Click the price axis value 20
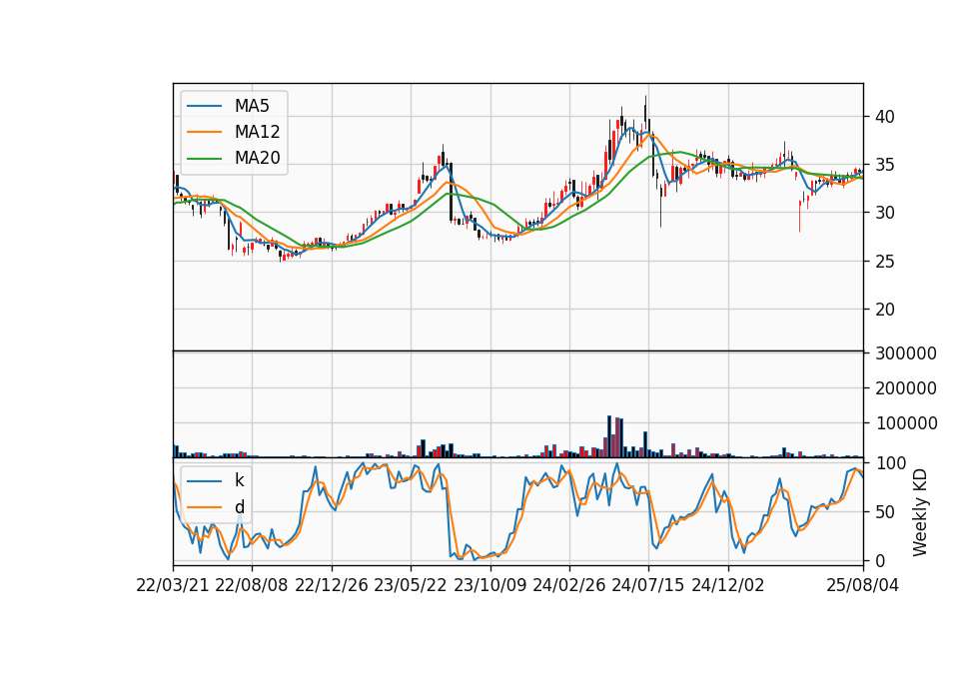The image size is (959, 689). [884, 310]
